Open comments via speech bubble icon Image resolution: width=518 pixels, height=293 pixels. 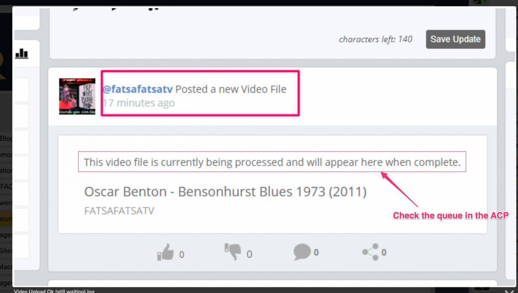click(x=302, y=252)
